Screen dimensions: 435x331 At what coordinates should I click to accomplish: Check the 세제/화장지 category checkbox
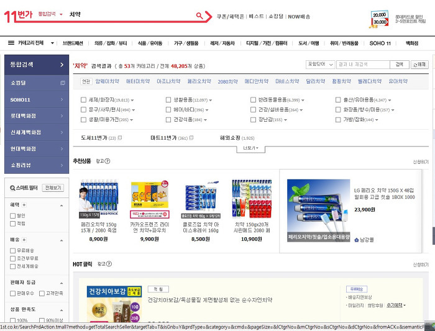(83, 100)
